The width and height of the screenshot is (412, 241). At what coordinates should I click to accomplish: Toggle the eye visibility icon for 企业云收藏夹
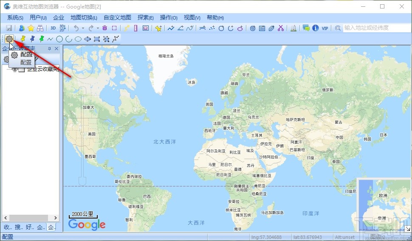click(15, 70)
